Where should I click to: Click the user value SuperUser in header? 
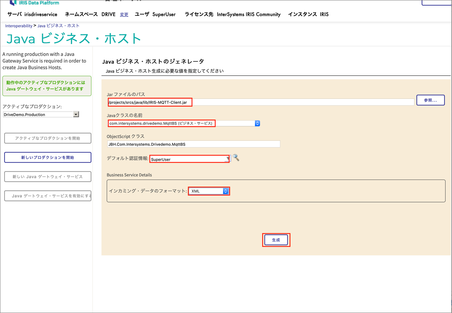164,14
